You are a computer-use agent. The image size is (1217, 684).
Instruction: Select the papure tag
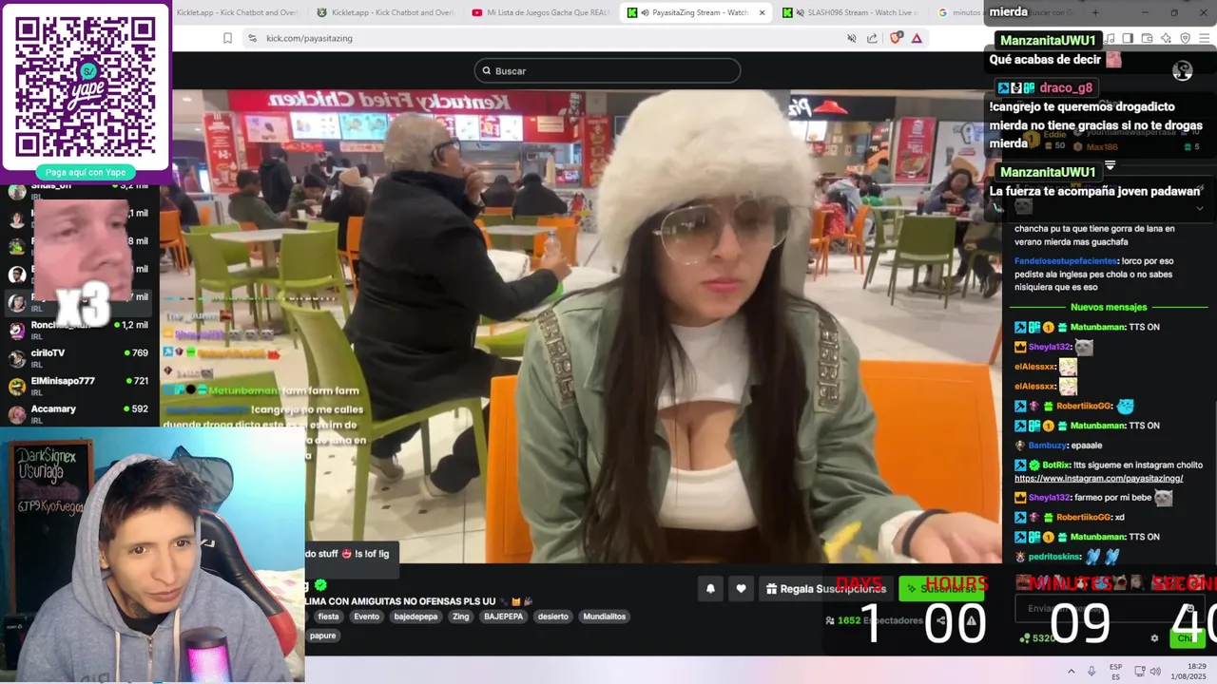[x=322, y=636]
